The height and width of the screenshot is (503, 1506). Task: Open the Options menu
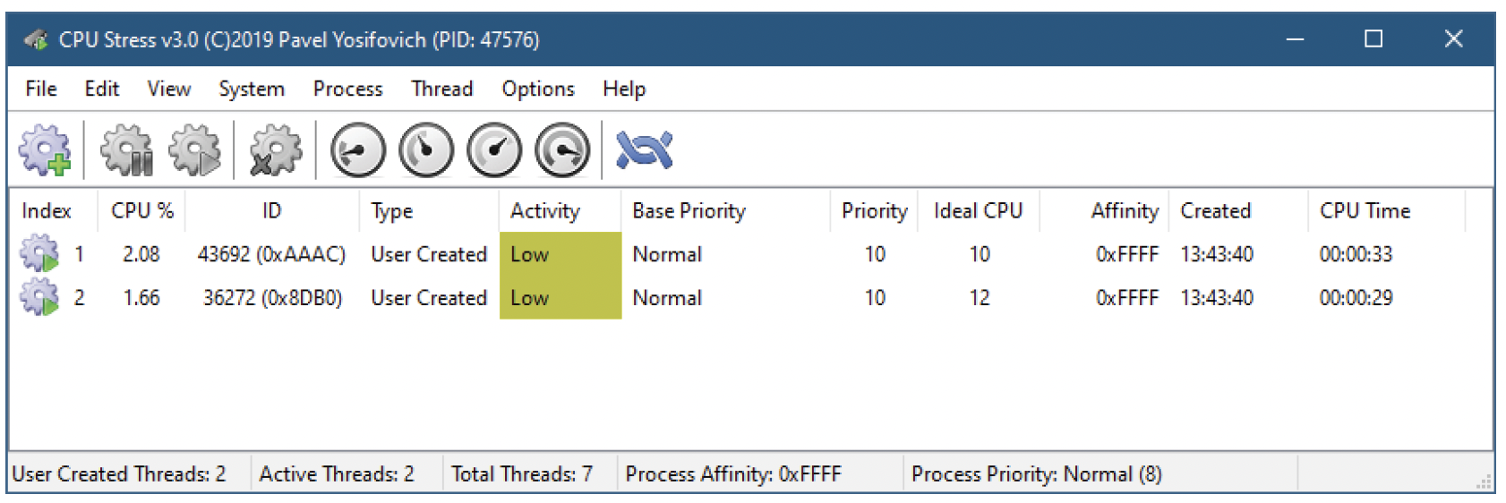point(538,89)
